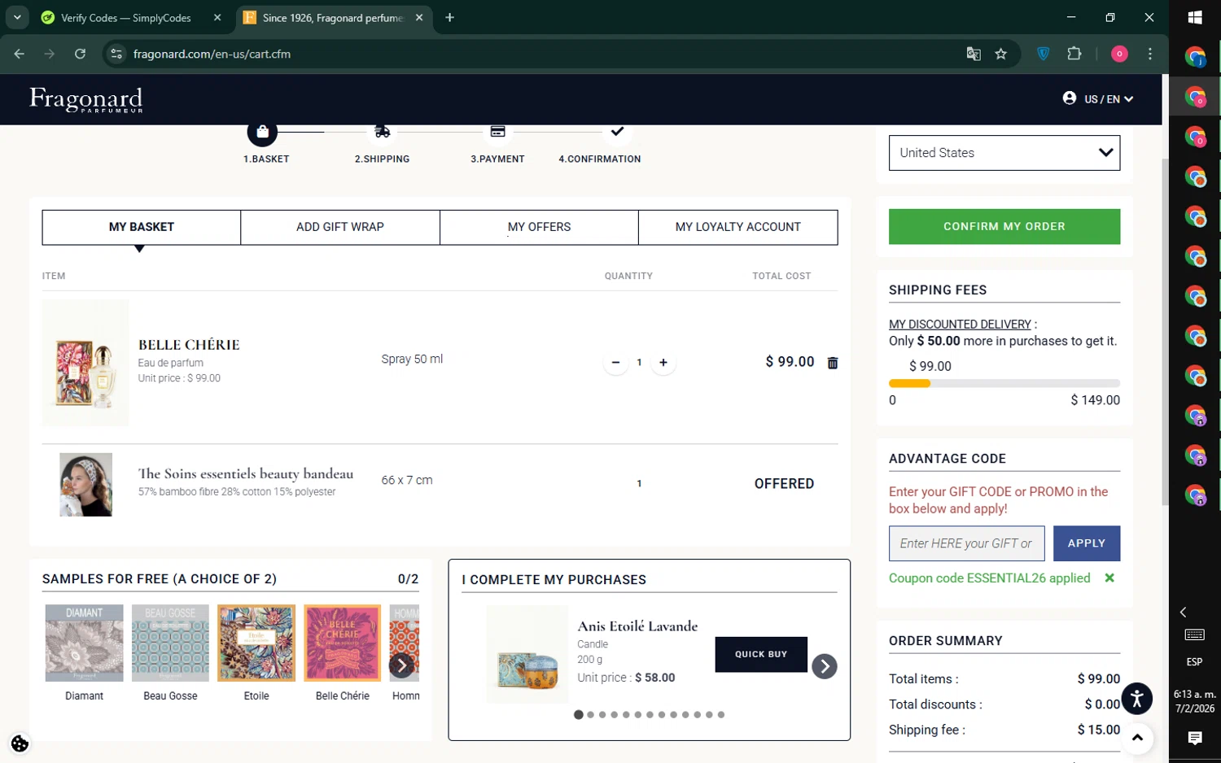Open the accessibility widget
Screen dimensions: 1221x763
pyautogui.click(x=1137, y=699)
